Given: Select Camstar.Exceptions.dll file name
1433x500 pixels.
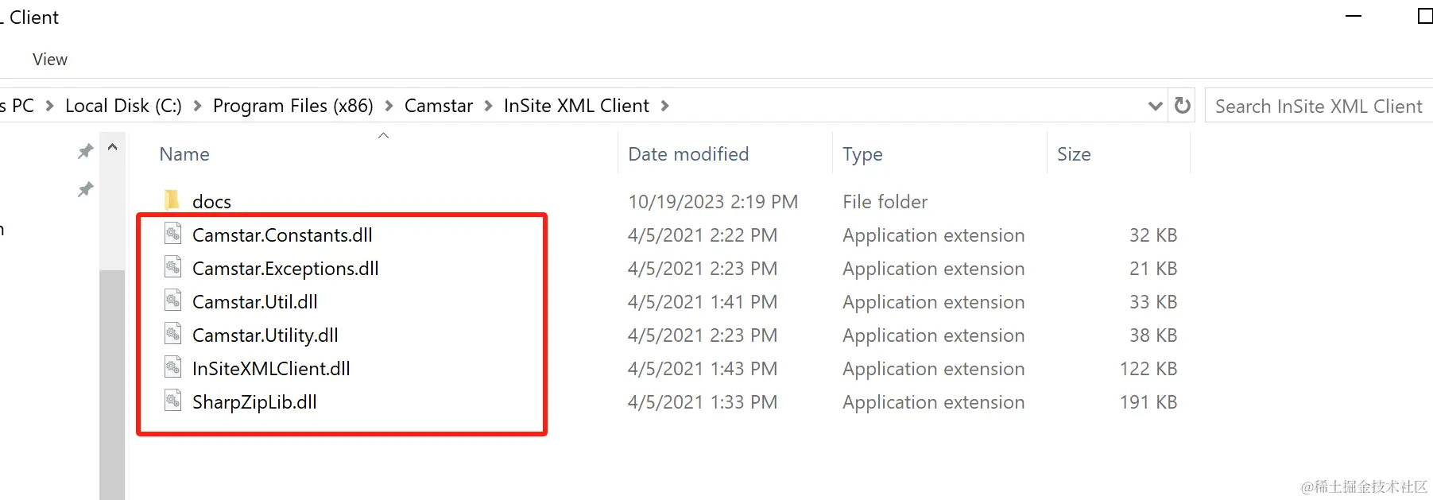Looking at the screenshot, I should 285,268.
